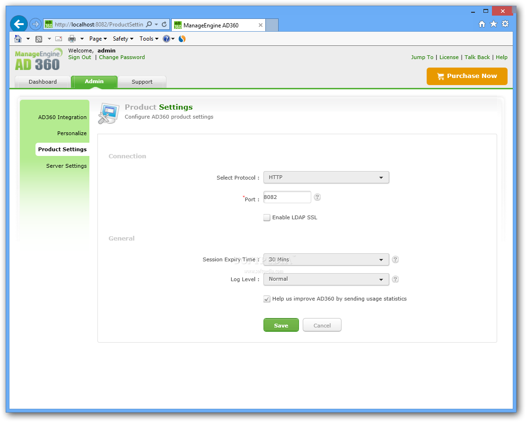The image size is (526, 422).
Task: Click the browser home icon at top right
Action: (x=482, y=24)
